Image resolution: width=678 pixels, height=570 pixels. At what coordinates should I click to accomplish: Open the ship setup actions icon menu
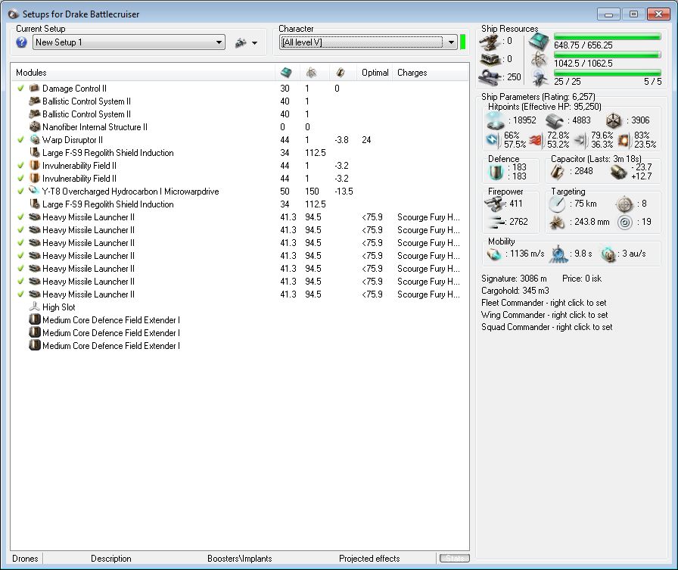pyautogui.click(x=246, y=43)
